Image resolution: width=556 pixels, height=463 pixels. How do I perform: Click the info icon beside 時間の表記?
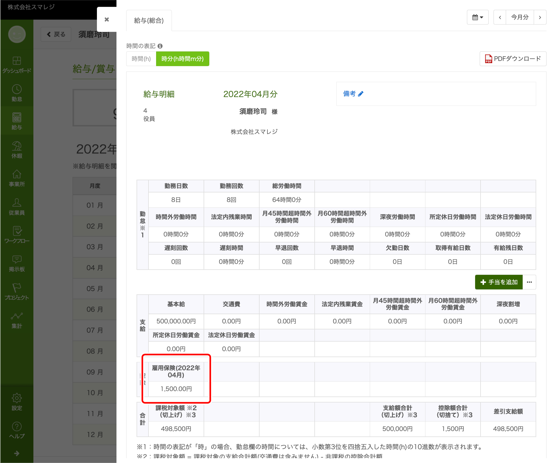click(160, 46)
